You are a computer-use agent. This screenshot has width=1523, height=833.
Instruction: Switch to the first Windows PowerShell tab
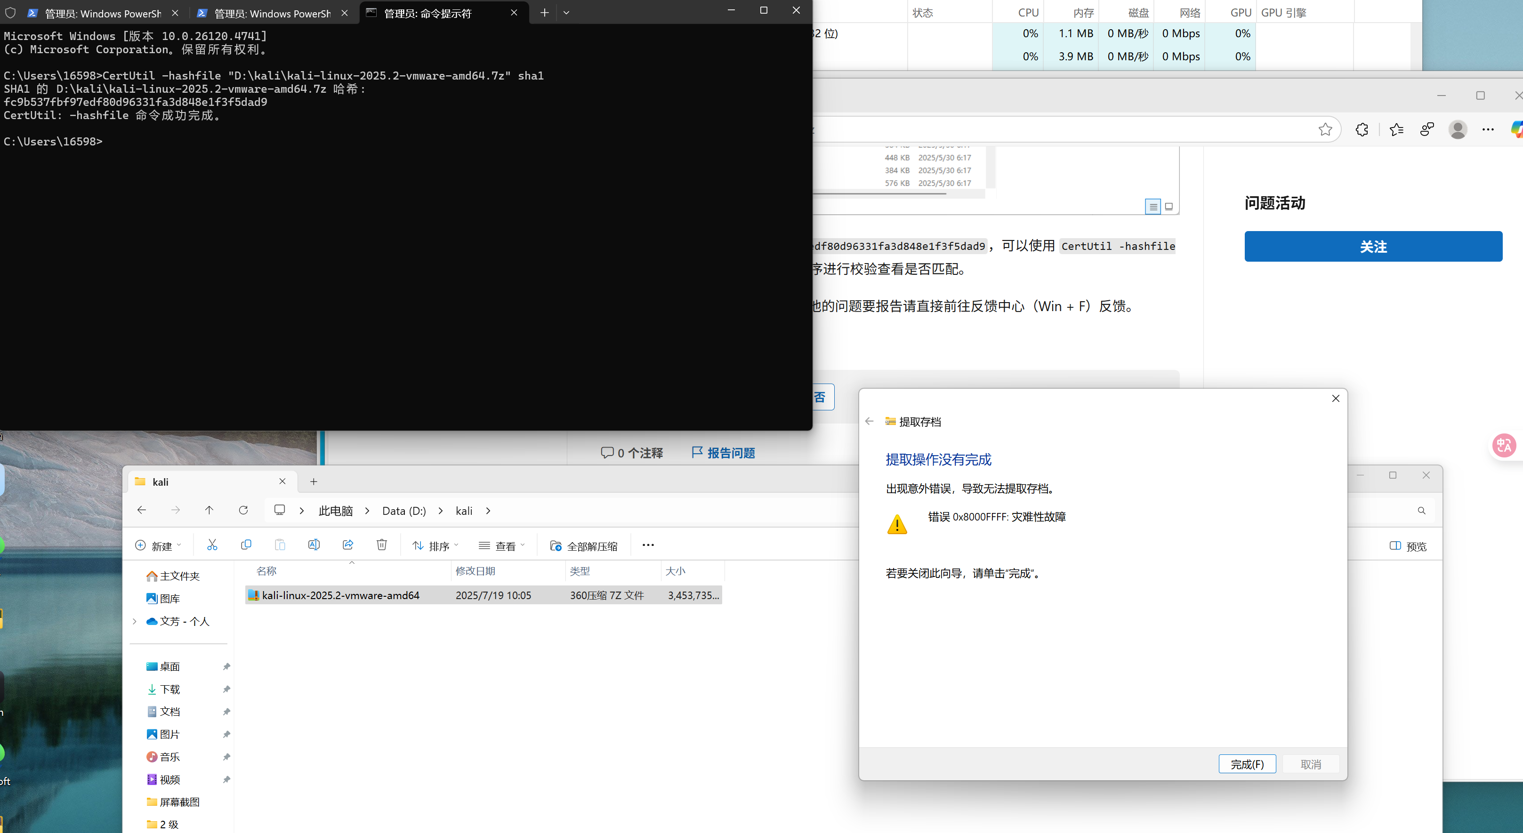[97, 13]
